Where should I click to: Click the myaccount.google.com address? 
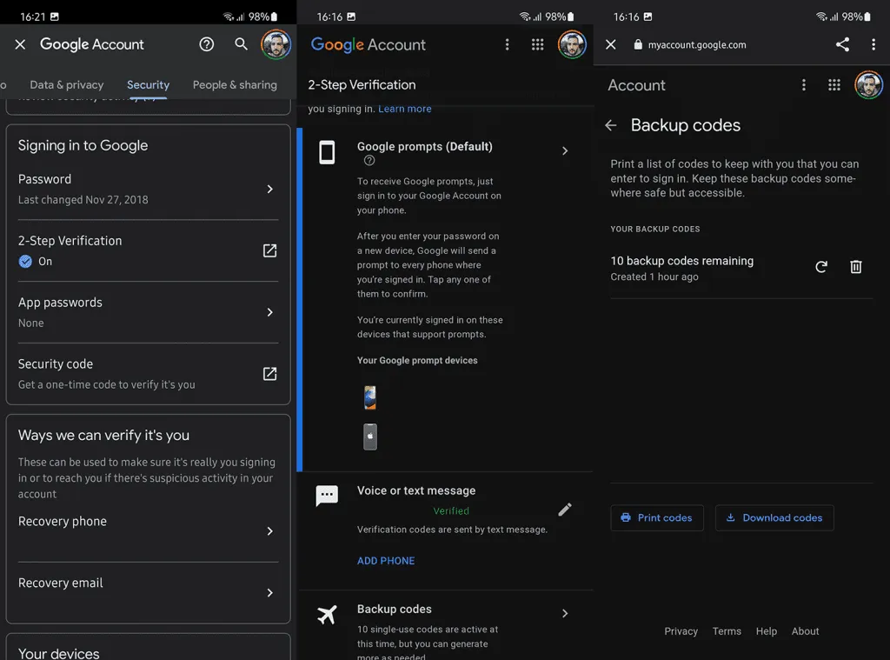(x=697, y=45)
